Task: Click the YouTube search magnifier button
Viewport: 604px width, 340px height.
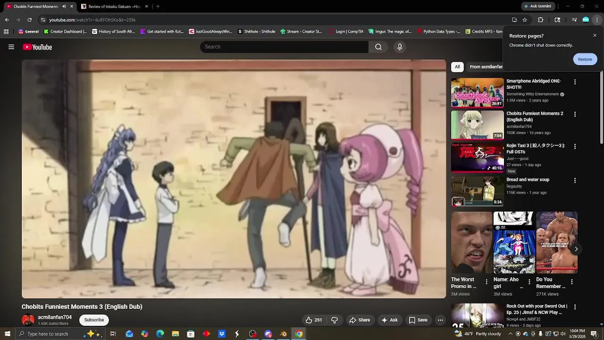Action: click(x=378, y=47)
